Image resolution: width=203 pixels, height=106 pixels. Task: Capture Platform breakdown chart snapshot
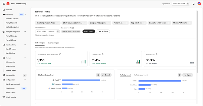click(98, 75)
